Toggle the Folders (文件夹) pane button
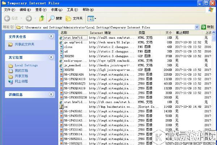Viewport: 217px width, 145px height. 74,18
